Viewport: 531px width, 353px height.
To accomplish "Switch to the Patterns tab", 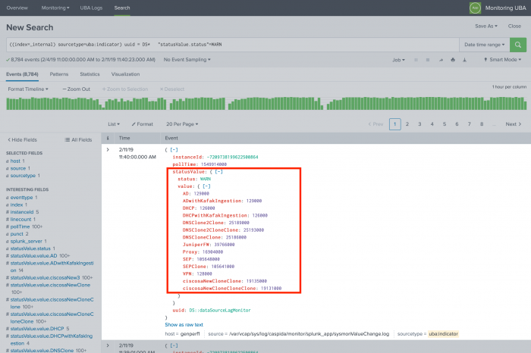I will (x=59, y=74).
